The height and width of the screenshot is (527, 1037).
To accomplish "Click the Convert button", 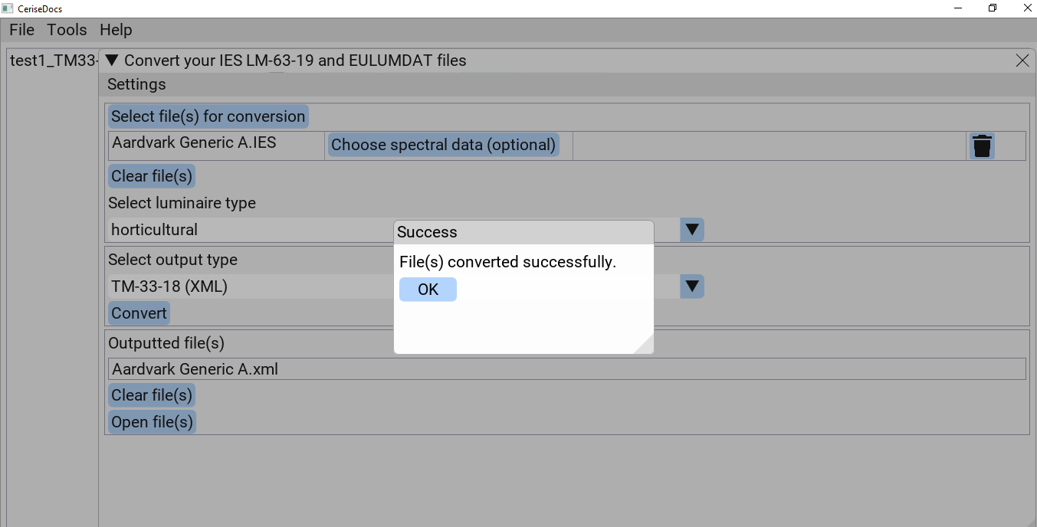I will [139, 313].
